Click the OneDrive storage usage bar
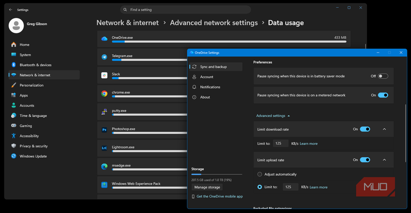 pos(217,175)
